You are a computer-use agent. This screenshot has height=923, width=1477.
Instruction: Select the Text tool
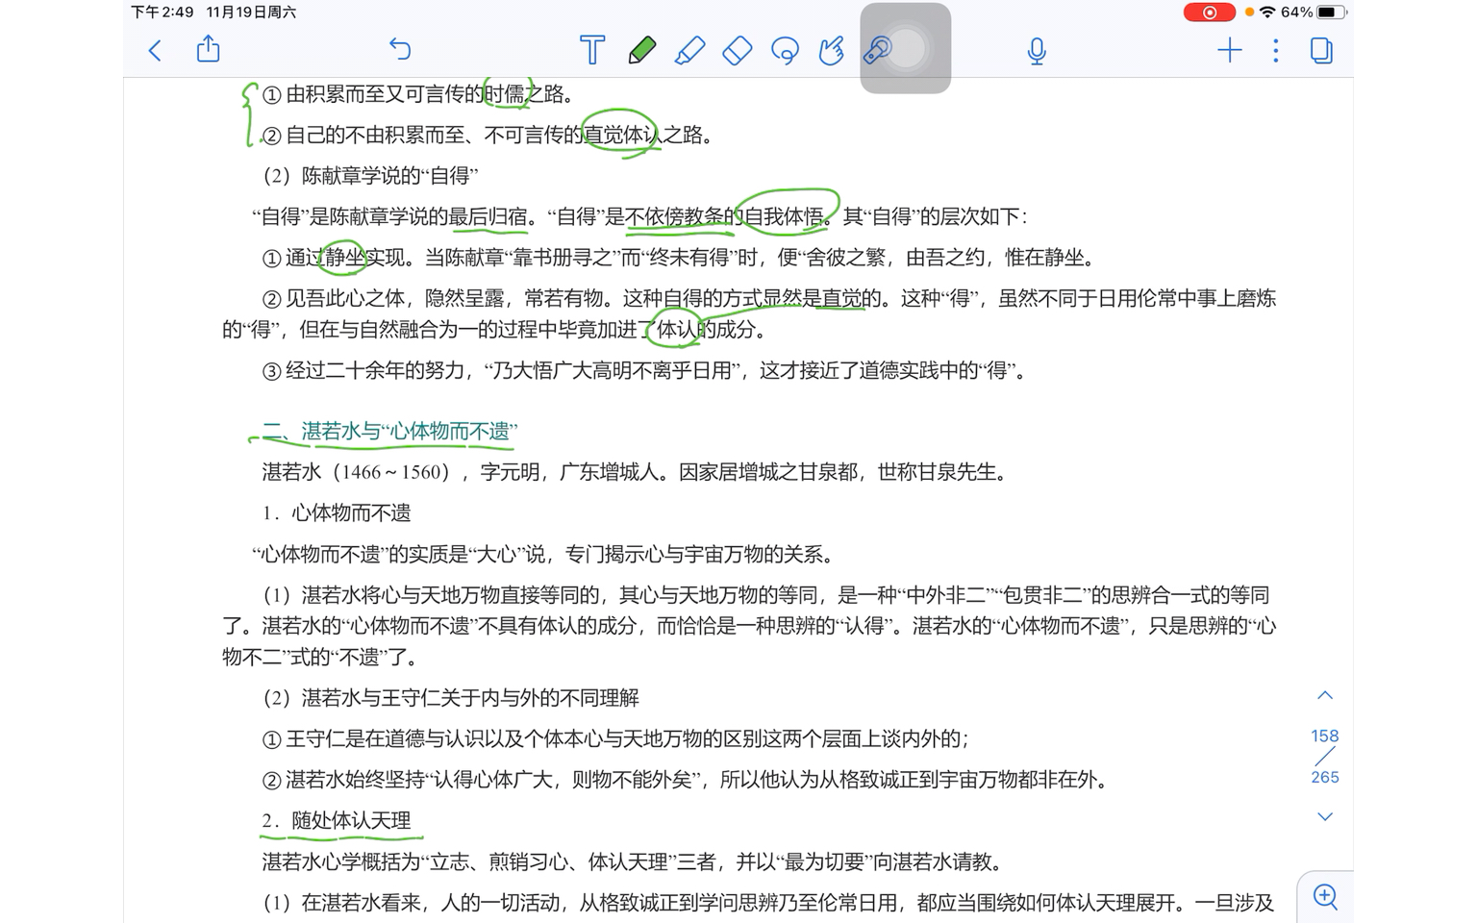[x=592, y=50]
